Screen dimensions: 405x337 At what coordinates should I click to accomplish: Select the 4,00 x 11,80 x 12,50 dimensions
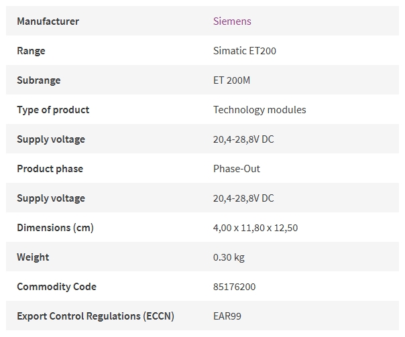[x=255, y=228]
